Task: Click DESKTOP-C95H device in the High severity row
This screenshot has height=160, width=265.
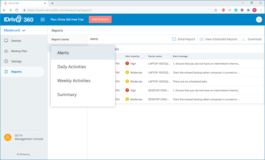Action: (x=159, y=90)
